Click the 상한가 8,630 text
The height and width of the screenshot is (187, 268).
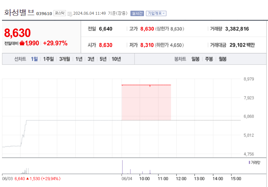(x=169, y=29)
